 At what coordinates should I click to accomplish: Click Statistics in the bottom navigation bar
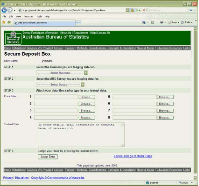tap(19, 170)
